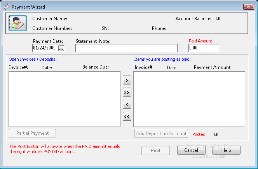Click the Open Invoices / Deposits heading
Viewport: 258px width, 169px height.
[33, 59]
